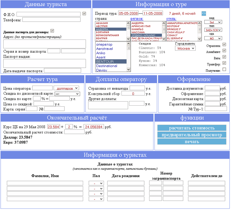The image size is (231, 211).
Task: Click the 'расчитать стоимость' button
Action: click(192, 128)
